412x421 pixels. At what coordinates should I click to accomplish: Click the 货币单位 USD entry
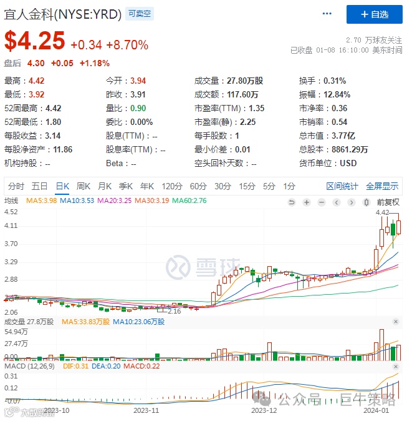(x=328, y=163)
